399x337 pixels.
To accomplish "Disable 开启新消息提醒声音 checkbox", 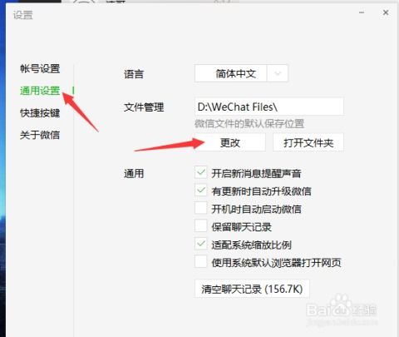I will 201,172.
